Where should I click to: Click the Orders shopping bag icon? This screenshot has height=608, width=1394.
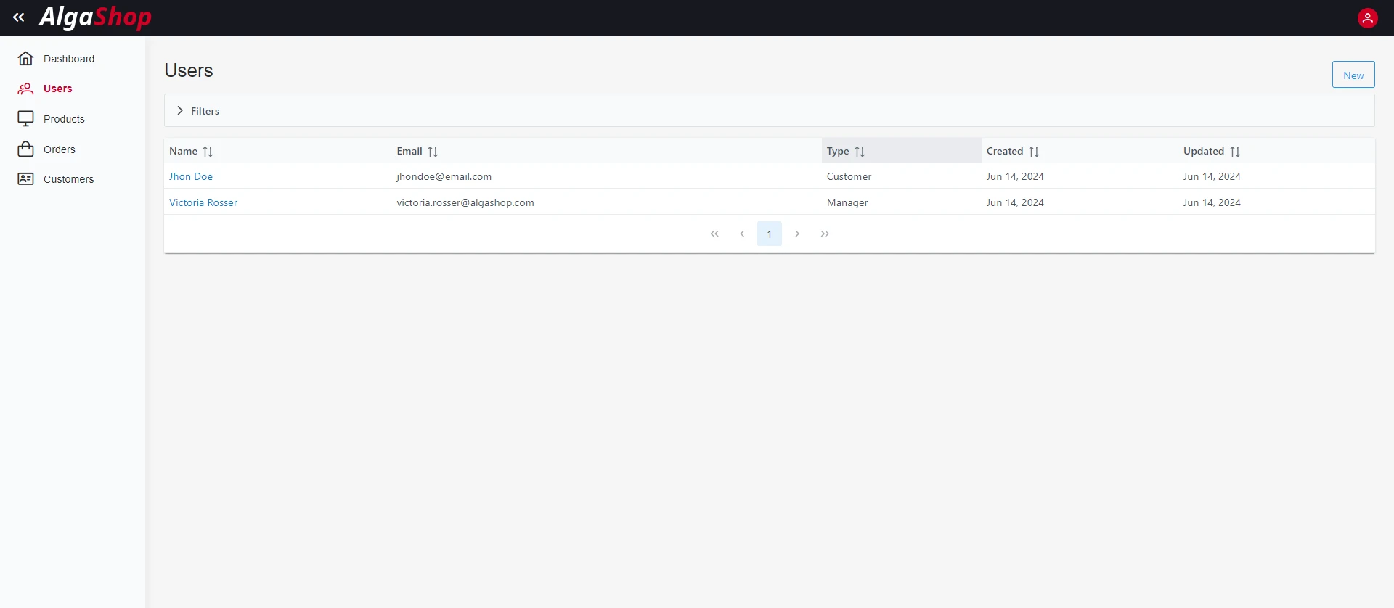pyautogui.click(x=25, y=149)
